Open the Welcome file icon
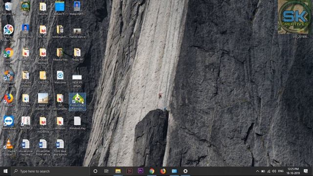 click(60, 77)
